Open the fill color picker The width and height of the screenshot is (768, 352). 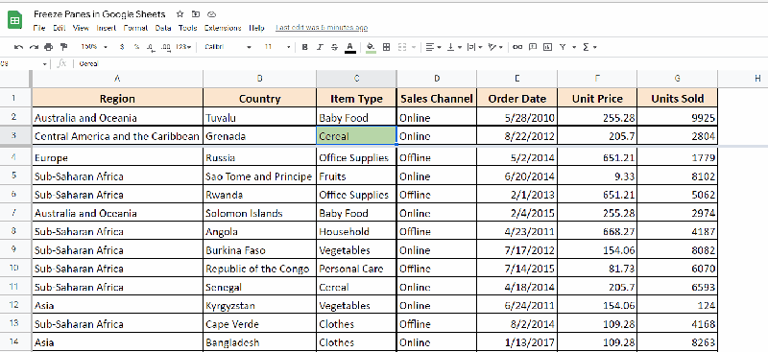(x=371, y=48)
